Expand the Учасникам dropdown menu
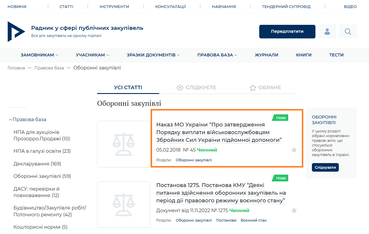Image resolution: width=369 pixels, height=234 pixels. (x=92, y=55)
